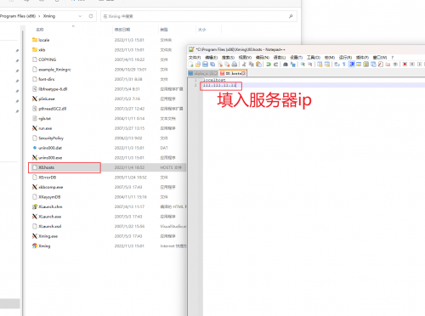
Task: Click in the Xming search input field
Action: pos(195,16)
